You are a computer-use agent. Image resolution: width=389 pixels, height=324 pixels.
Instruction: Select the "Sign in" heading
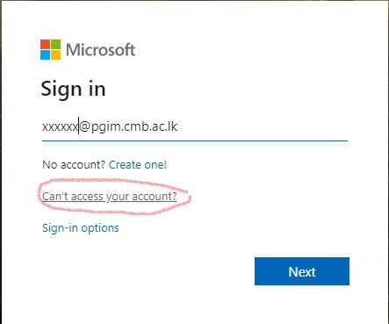[x=73, y=89]
